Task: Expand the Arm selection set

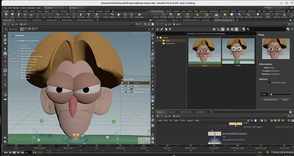Action: click(x=126, y=86)
